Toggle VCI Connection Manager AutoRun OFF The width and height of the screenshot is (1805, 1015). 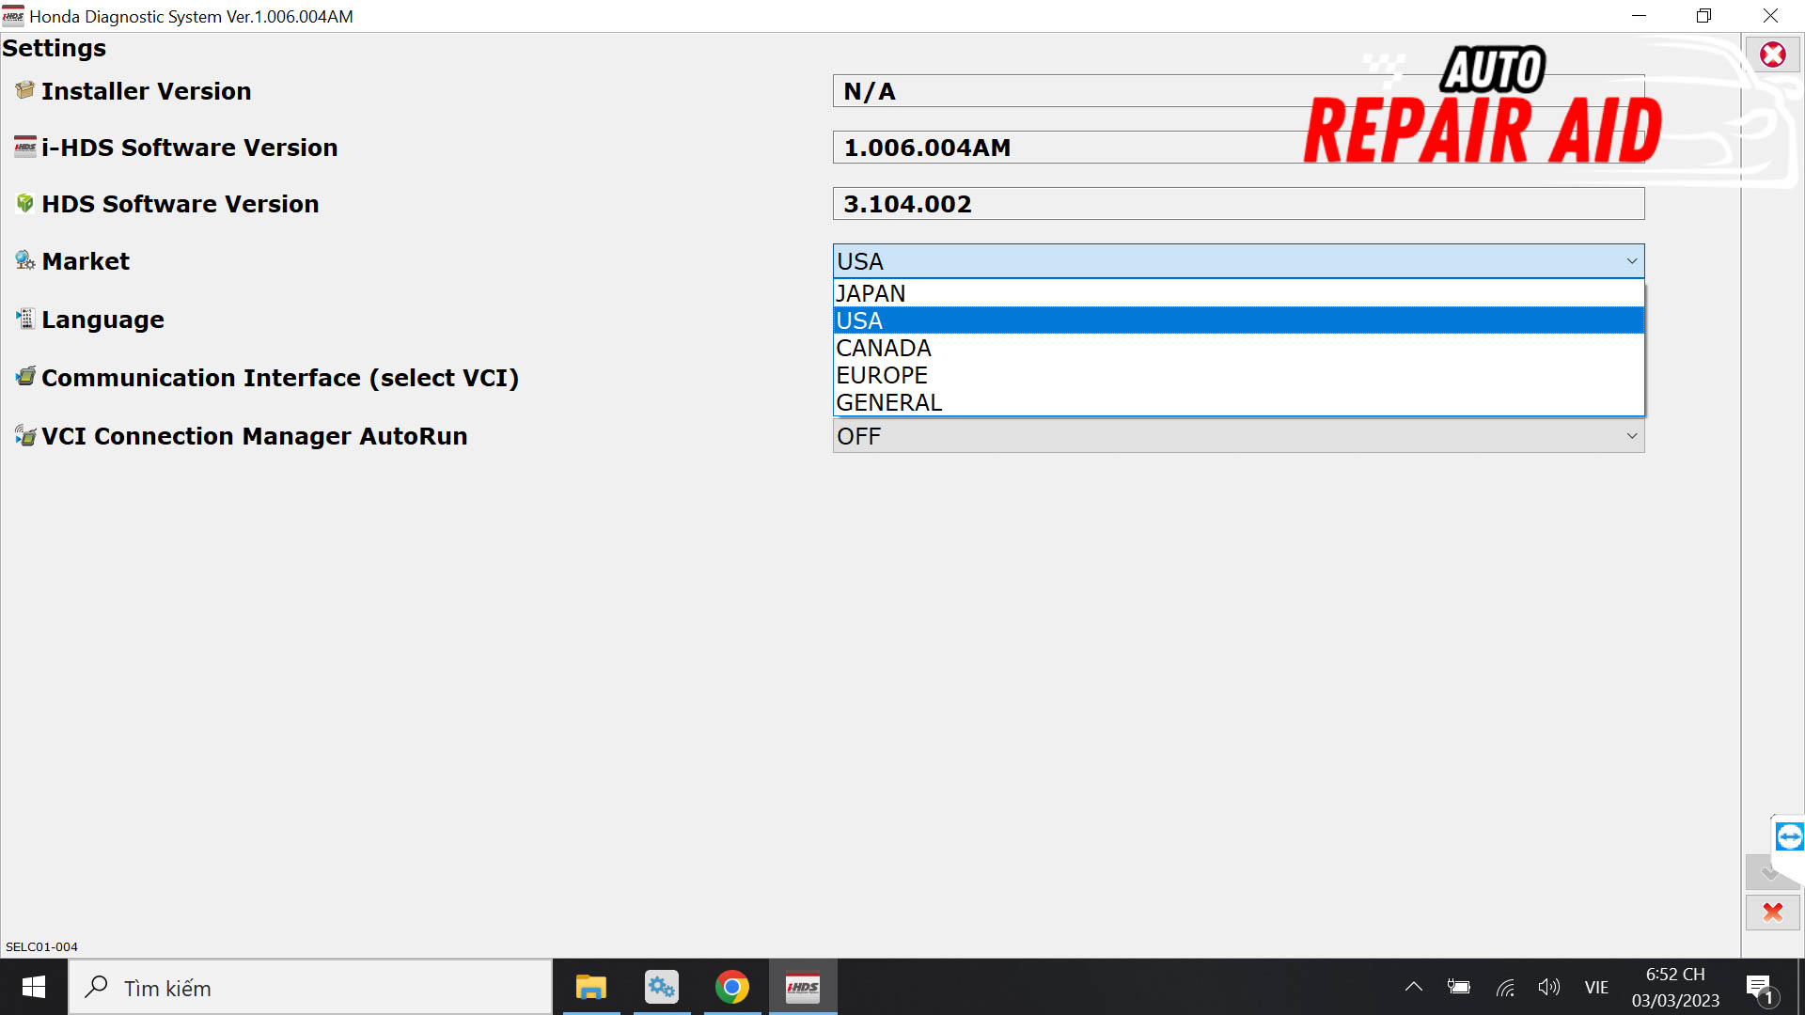tap(1236, 436)
